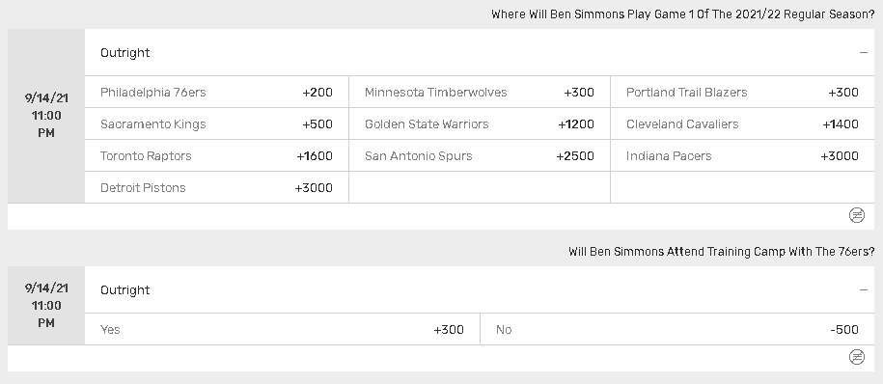Select Golden State Warriors at +1200
The height and width of the screenshot is (384, 883).
pos(480,123)
